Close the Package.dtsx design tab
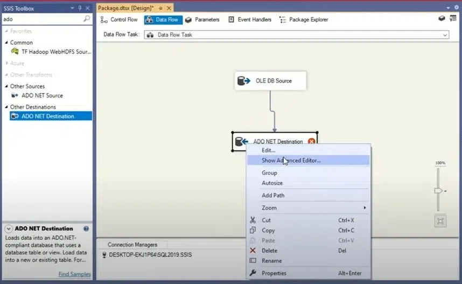This screenshot has width=462, height=284. 169,8
